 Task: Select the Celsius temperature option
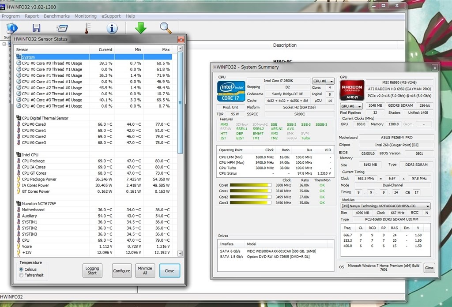click(x=21, y=269)
